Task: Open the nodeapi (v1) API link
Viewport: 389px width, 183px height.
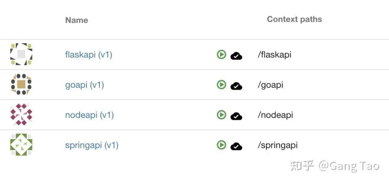Action: point(89,115)
